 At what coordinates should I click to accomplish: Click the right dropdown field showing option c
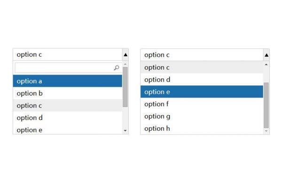point(202,55)
